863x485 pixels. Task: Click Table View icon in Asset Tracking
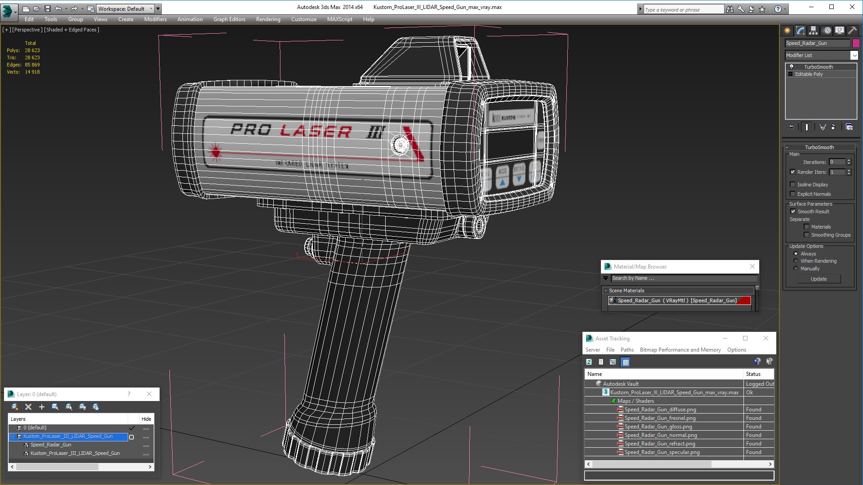(x=625, y=362)
